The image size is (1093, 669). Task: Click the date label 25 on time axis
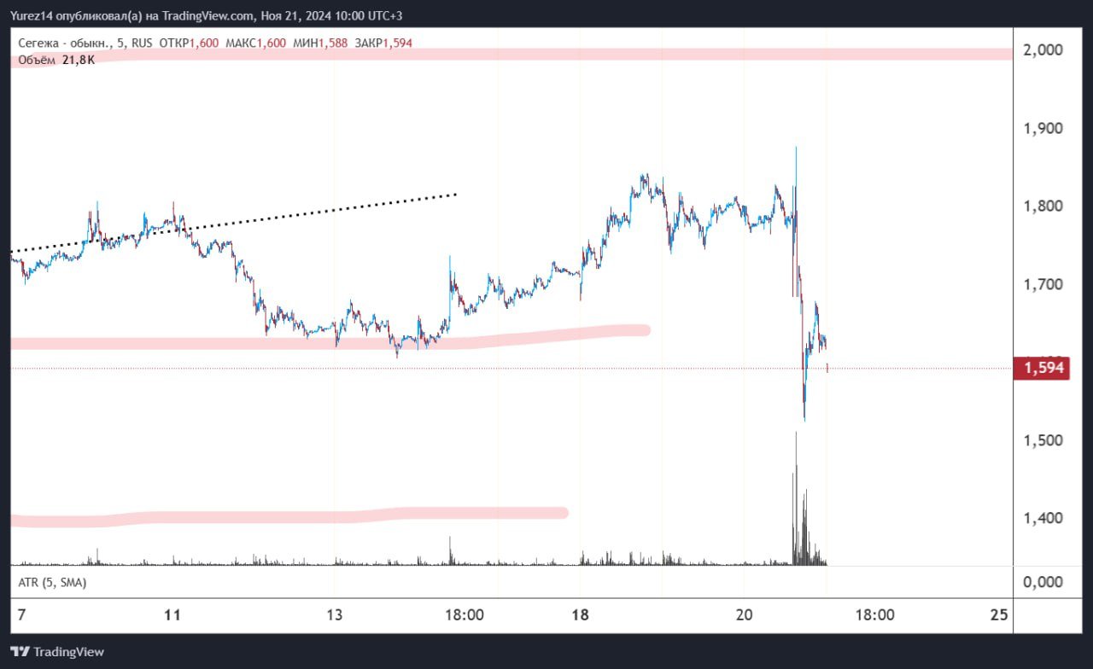(999, 614)
